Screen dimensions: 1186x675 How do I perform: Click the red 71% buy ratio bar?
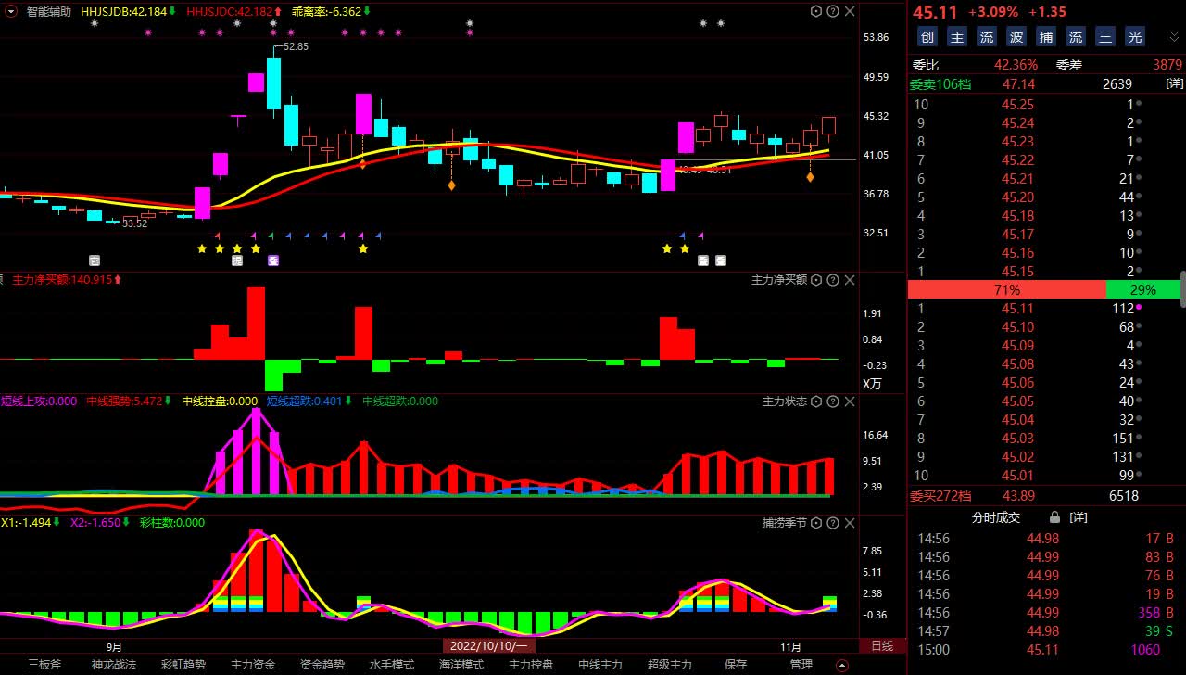tap(1007, 289)
